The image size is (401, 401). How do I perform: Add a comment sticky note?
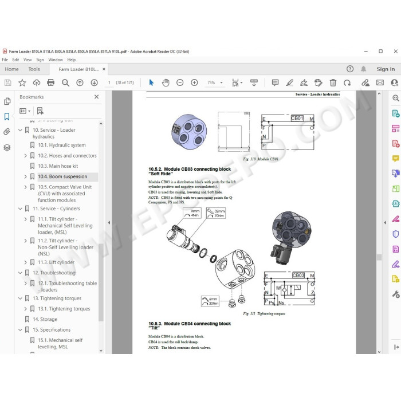click(x=275, y=82)
